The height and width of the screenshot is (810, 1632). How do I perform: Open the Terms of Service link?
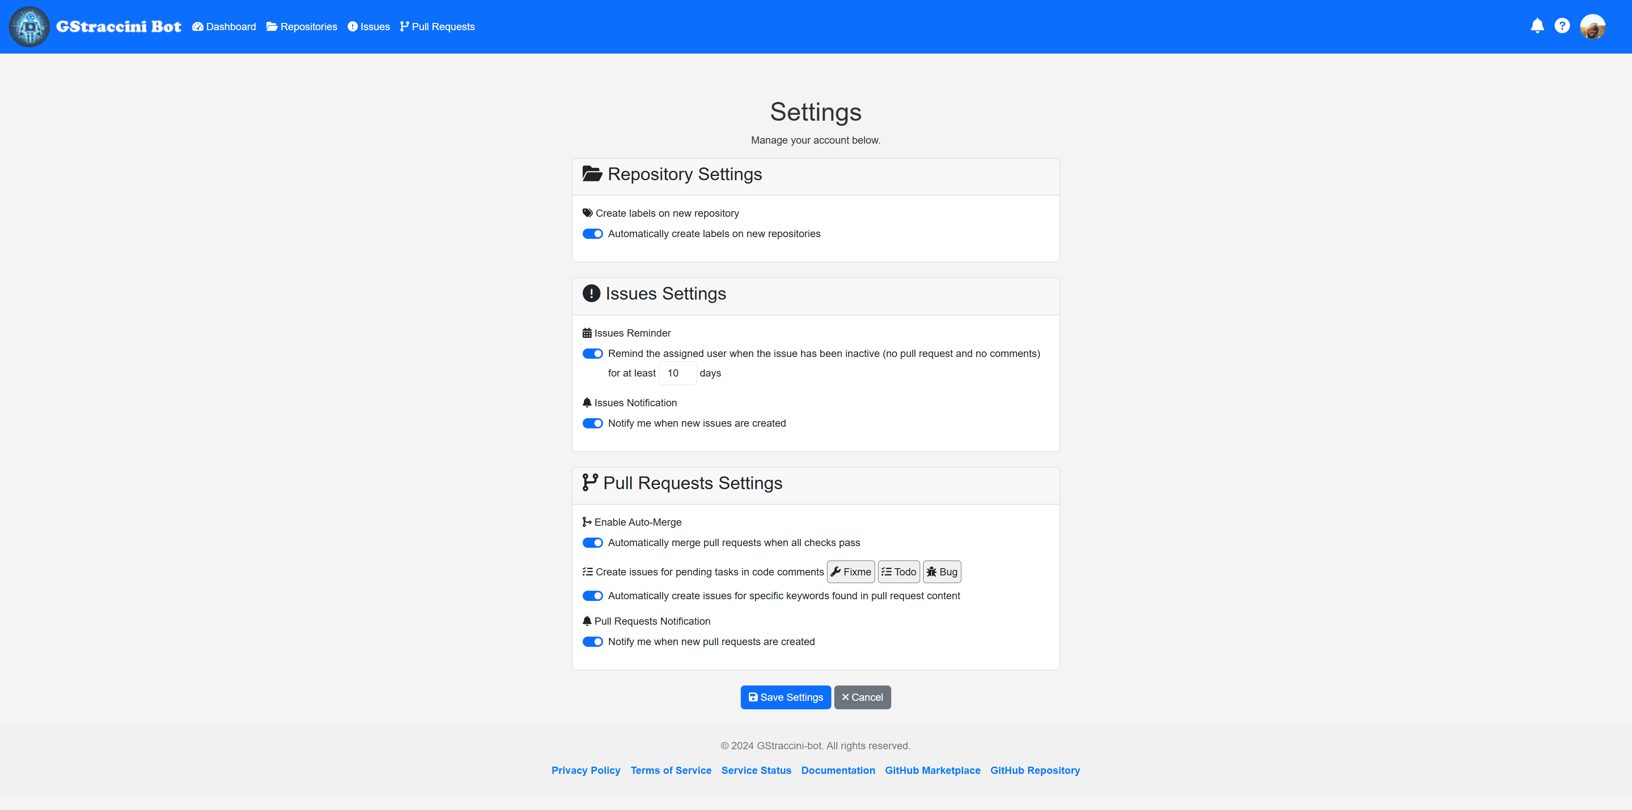click(x=671, y=770)
